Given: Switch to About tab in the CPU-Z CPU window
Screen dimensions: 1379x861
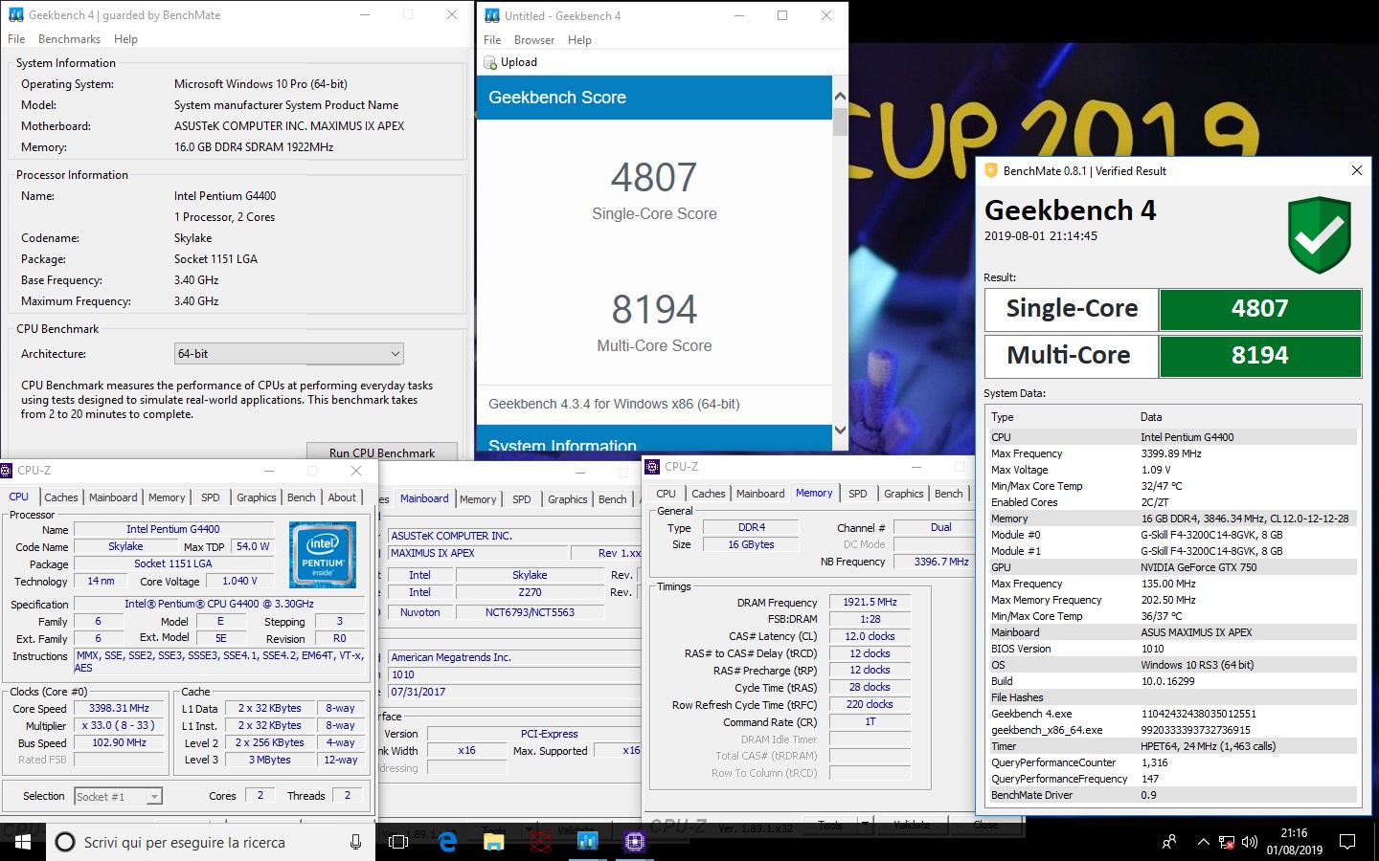Looking at the screenshot, I should 342,497.
